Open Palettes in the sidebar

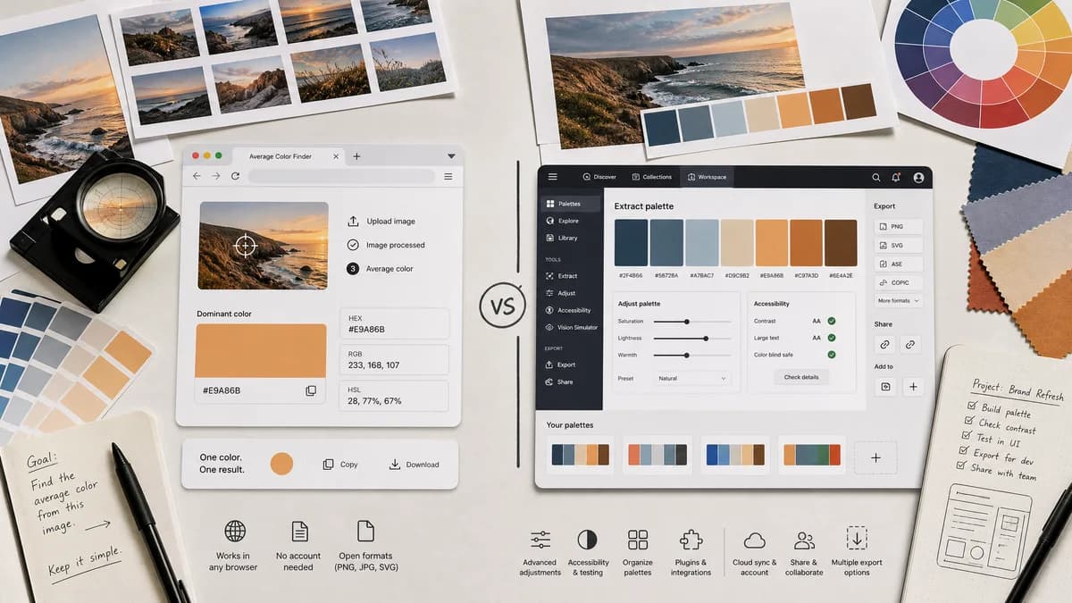tap(569, 204)
